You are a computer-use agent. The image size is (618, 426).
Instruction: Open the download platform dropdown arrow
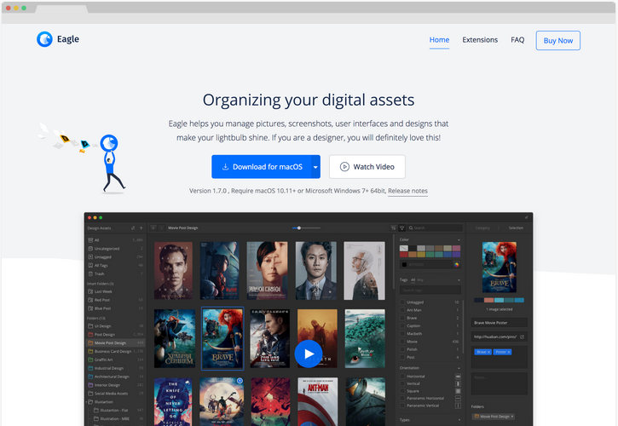click(x=315, y=167)
